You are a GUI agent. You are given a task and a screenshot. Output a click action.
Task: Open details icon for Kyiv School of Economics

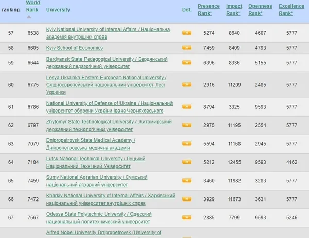[186, 48]
